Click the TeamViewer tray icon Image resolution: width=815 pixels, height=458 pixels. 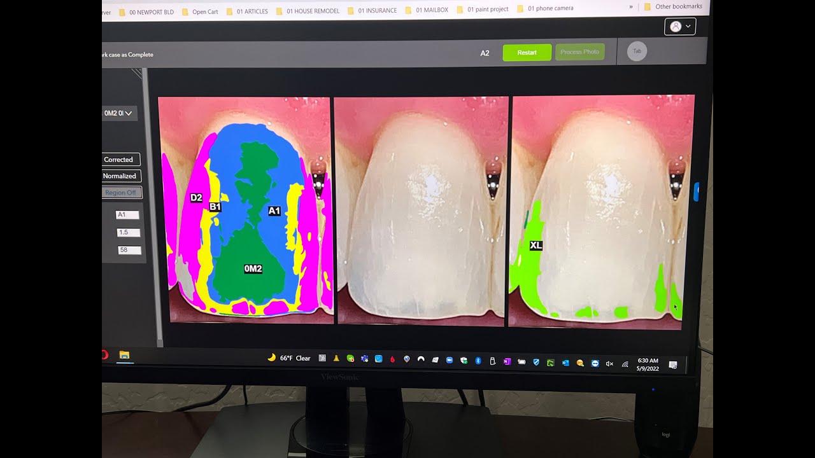(x=595, y=363)
